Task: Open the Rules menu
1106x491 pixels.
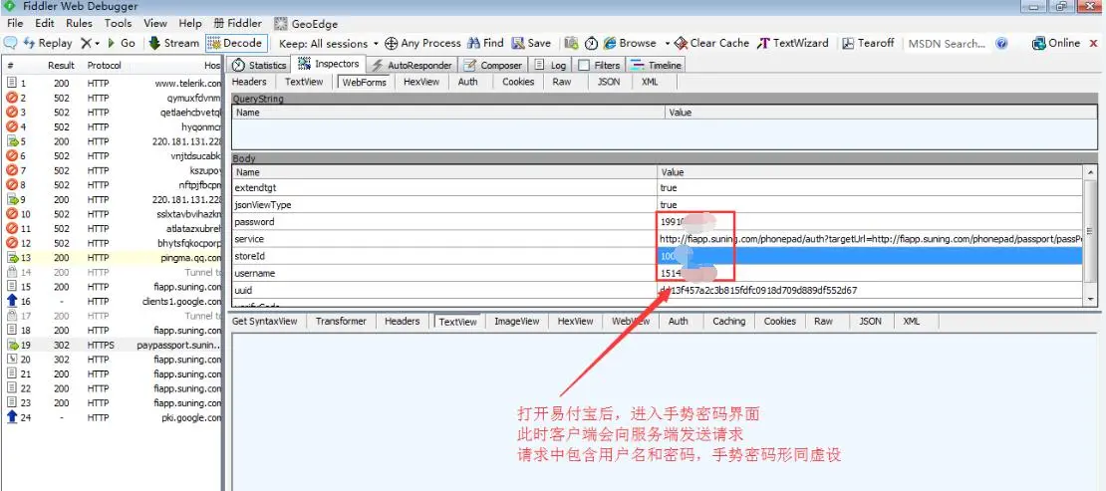Action: click(x=79, y=23)
